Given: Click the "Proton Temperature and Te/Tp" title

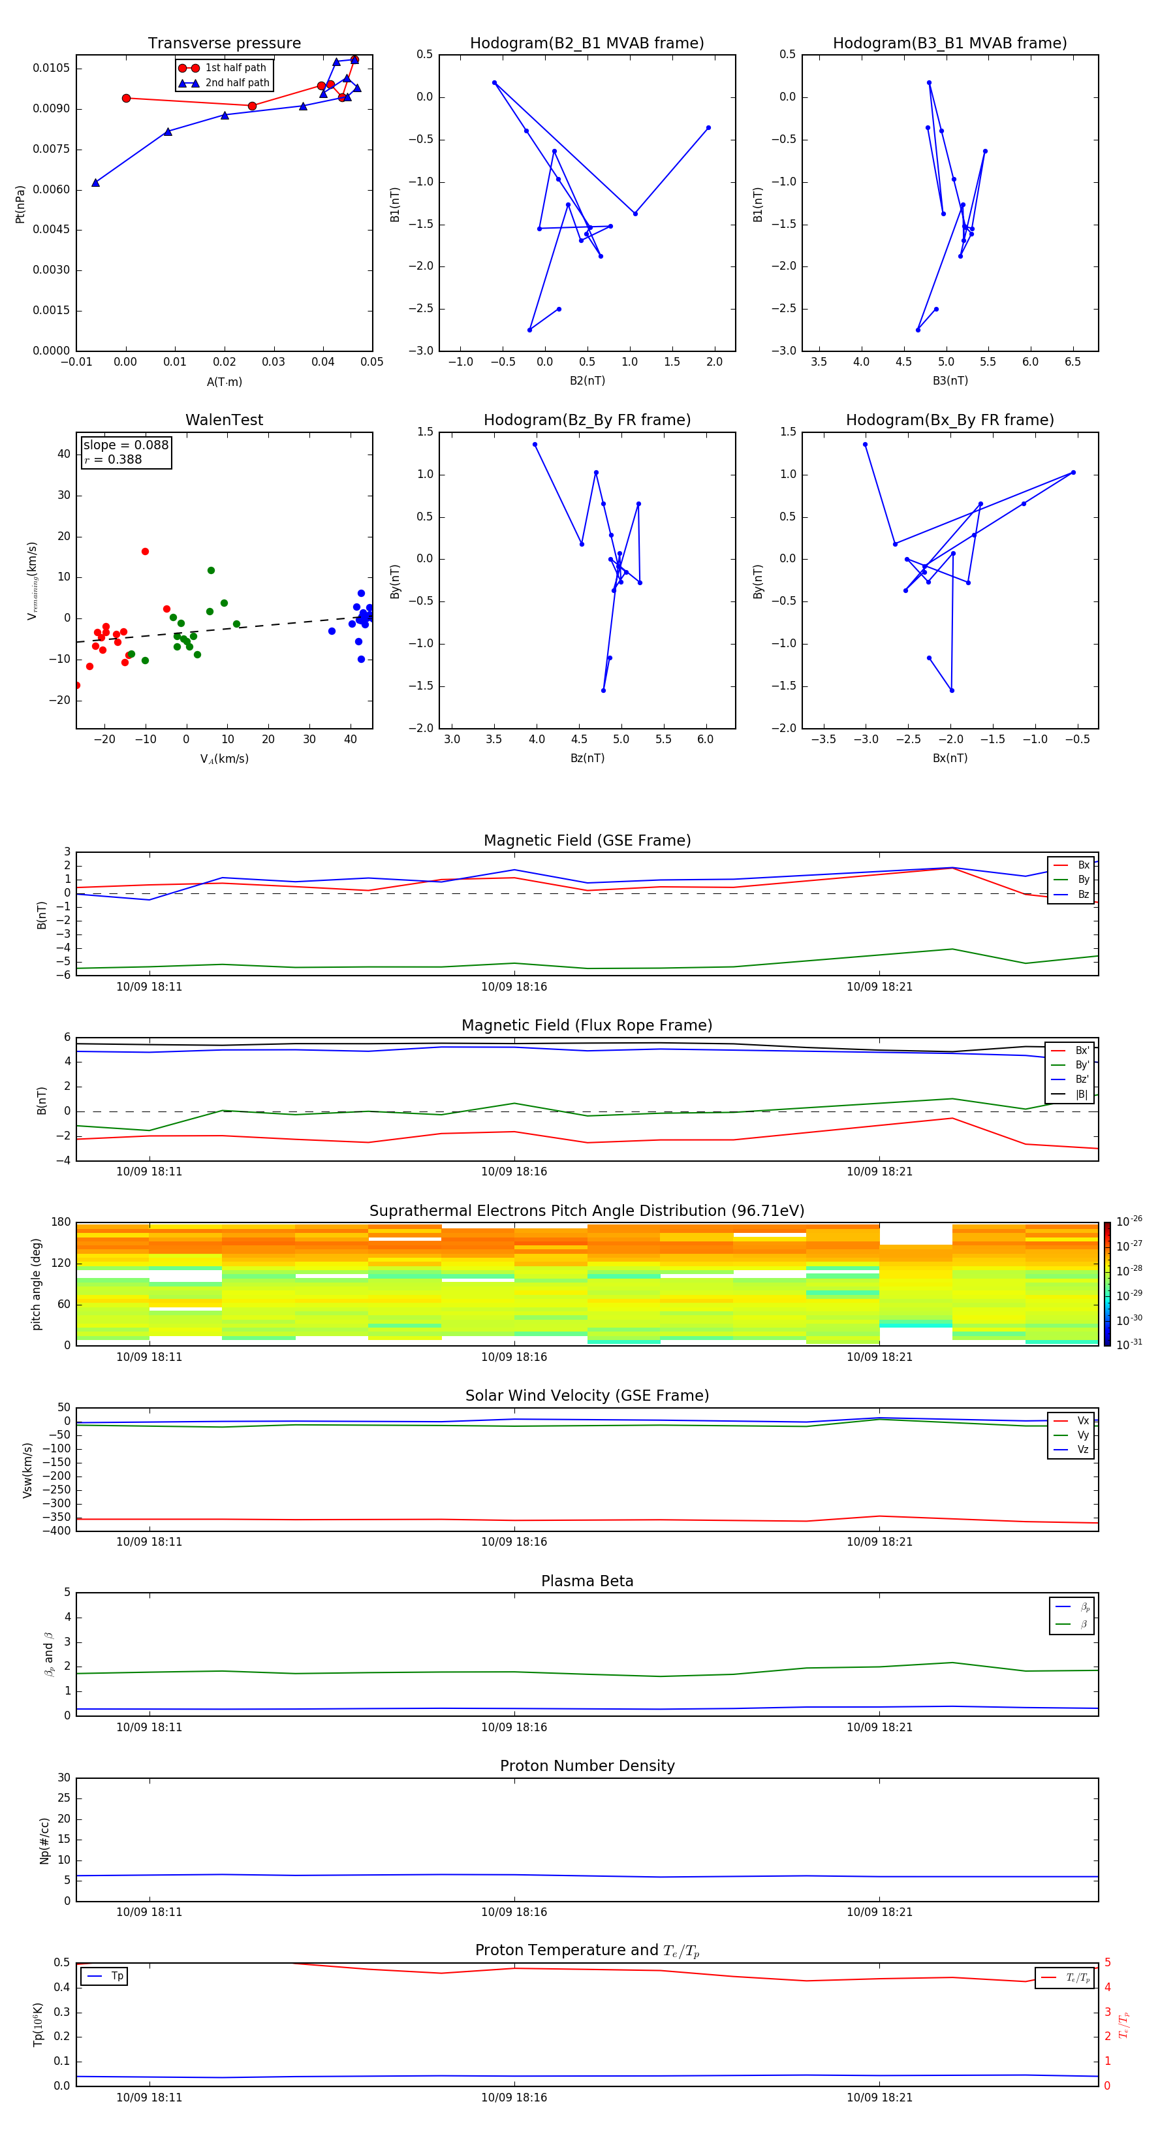Looking at the screenshot, I should coord(587,1951).
